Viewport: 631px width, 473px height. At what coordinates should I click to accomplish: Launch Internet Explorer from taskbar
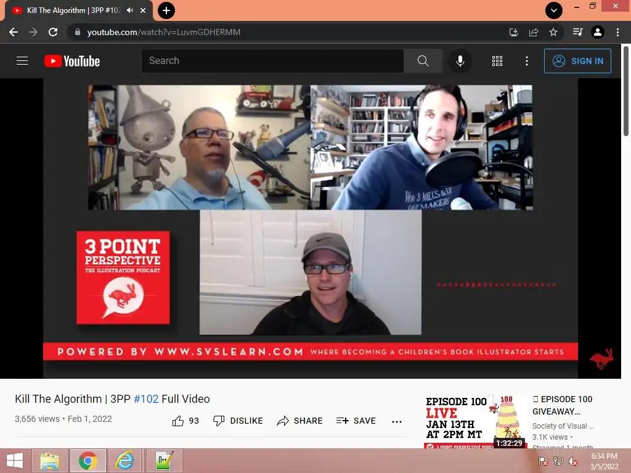click(x=124, y=461)
